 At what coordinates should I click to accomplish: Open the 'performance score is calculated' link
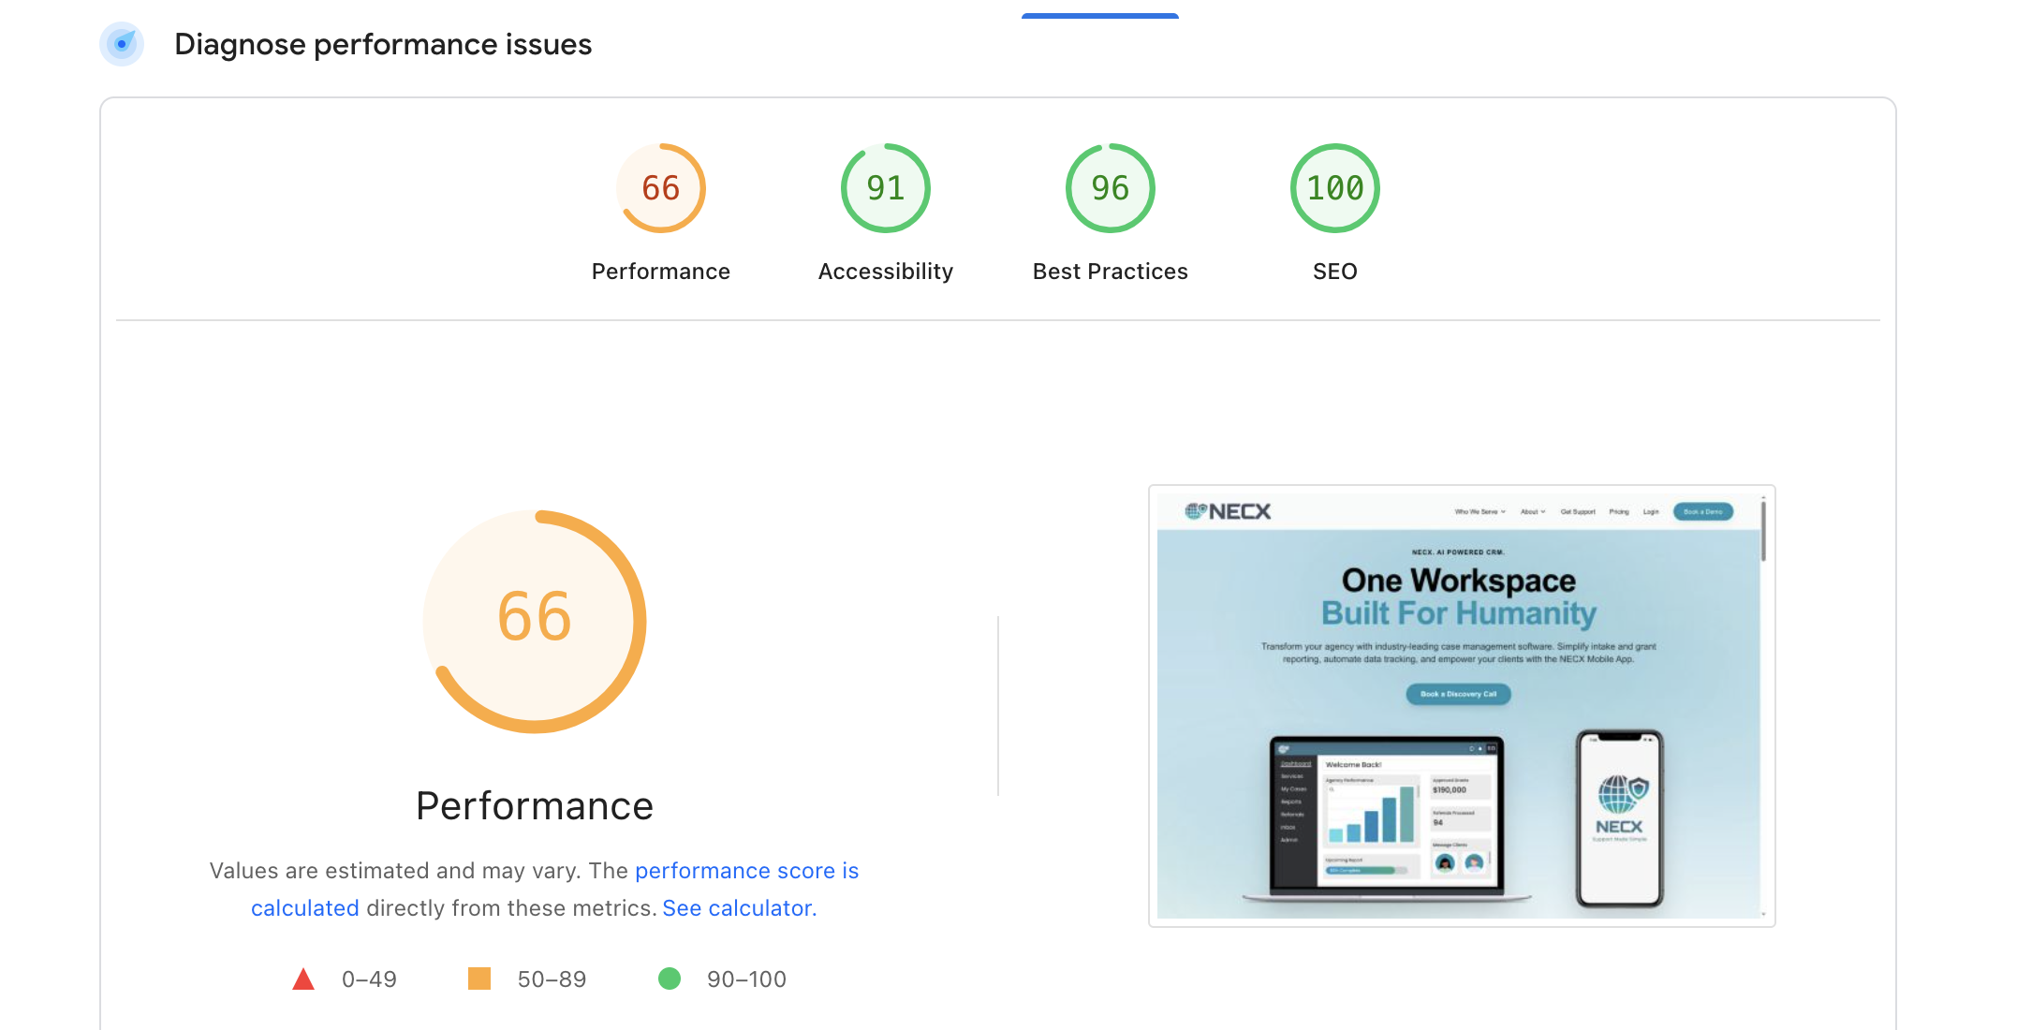(746, 871)
